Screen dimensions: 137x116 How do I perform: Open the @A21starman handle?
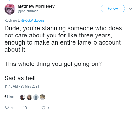click(28, 11)
